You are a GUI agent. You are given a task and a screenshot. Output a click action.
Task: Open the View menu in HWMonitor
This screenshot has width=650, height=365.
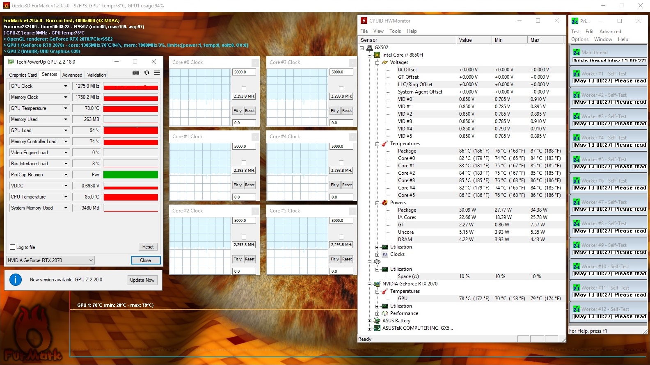click(378, 31)
